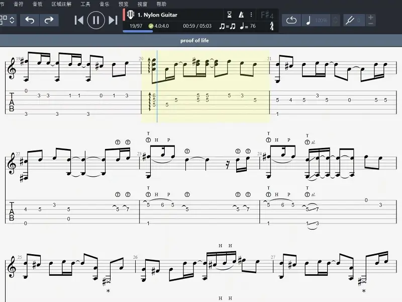Undo the last edit
Viewport: 402px width, 302px height.
click(x=30, y=20)
